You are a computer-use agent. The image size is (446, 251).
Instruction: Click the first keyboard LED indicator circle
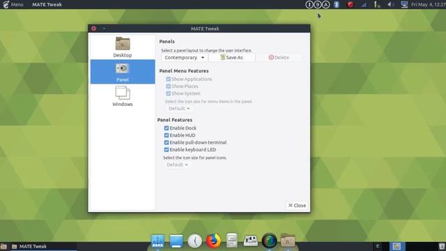309,5
